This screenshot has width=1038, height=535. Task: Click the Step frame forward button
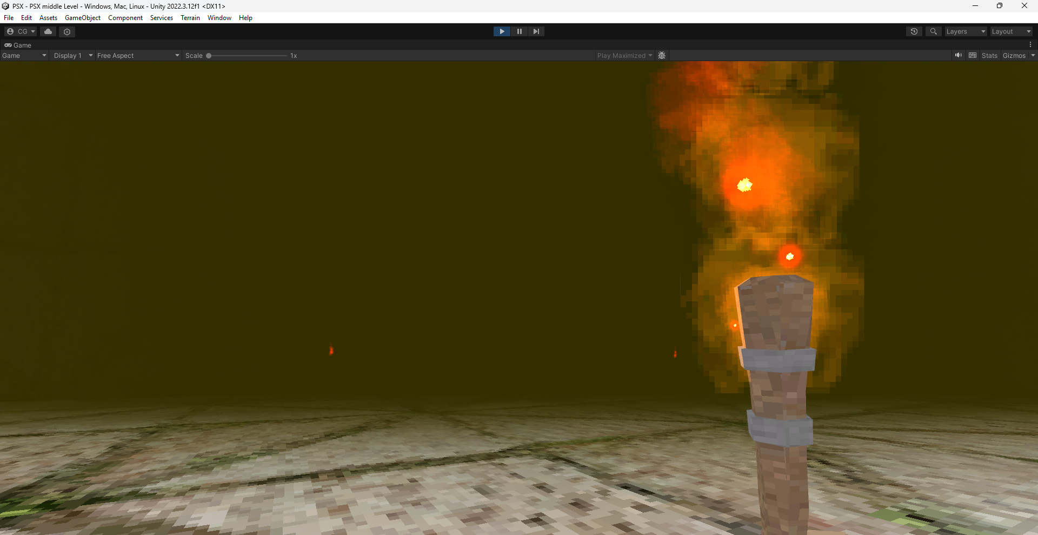[536, 31]
